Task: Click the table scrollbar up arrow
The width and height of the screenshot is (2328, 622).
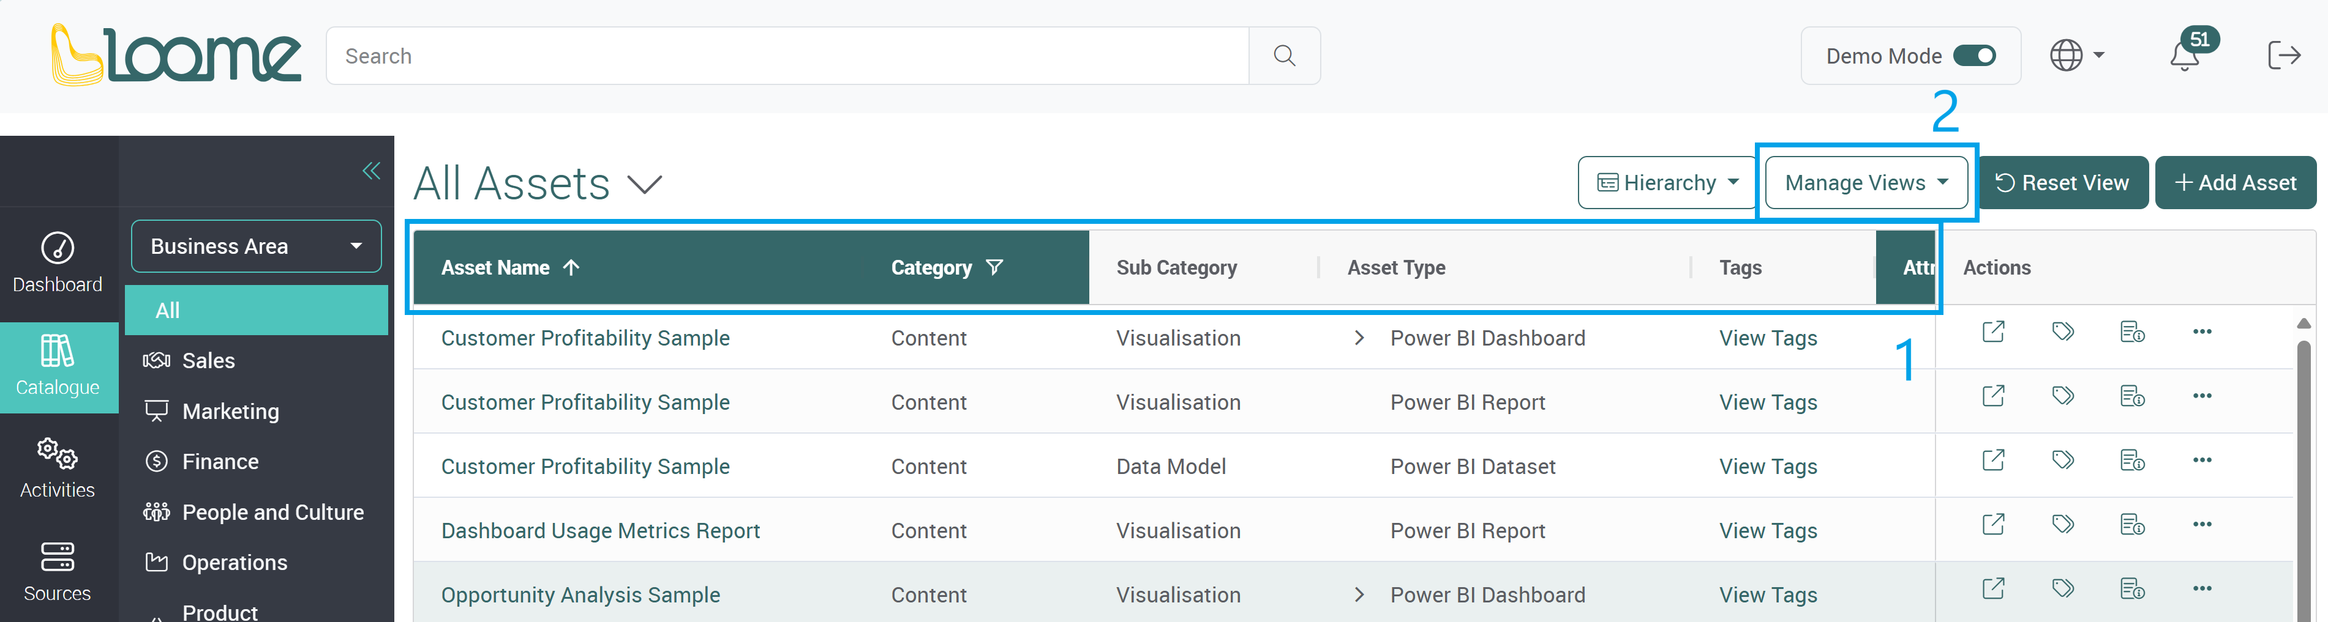Action: (x=2304, y=323)
